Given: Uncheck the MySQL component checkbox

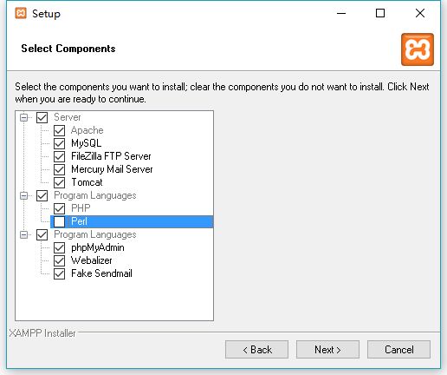Looking at the screenshot, I should [59, 143].
